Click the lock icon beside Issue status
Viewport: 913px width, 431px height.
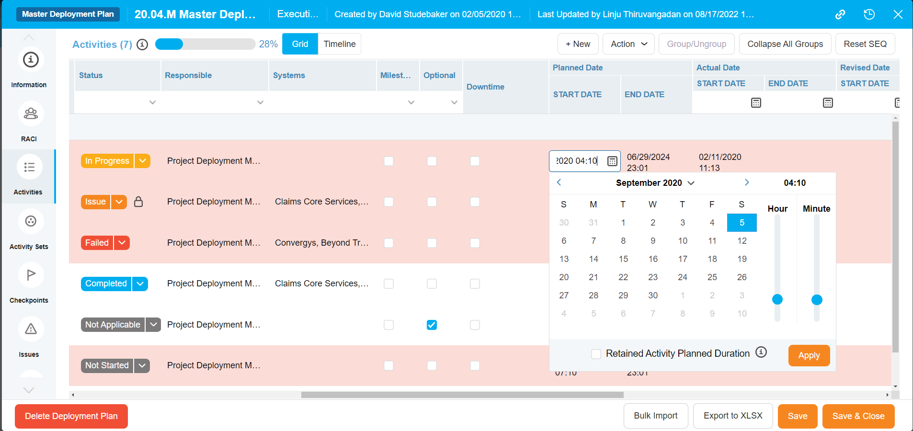tap(138, 202)
